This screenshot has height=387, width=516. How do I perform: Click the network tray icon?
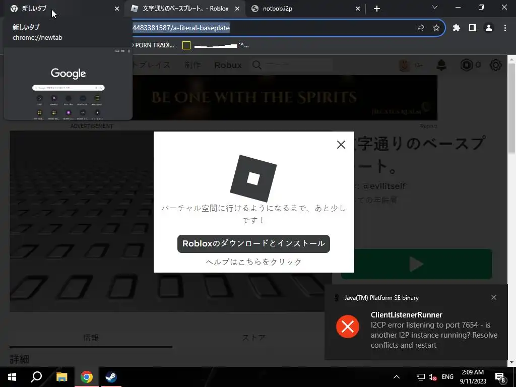point(420,377)
